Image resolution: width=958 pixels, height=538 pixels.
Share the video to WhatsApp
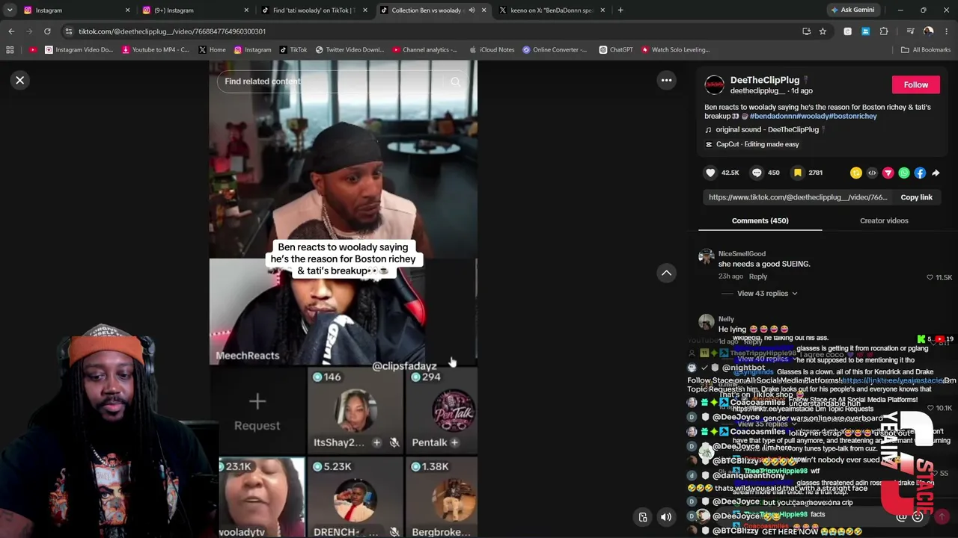tap(904, 173)
